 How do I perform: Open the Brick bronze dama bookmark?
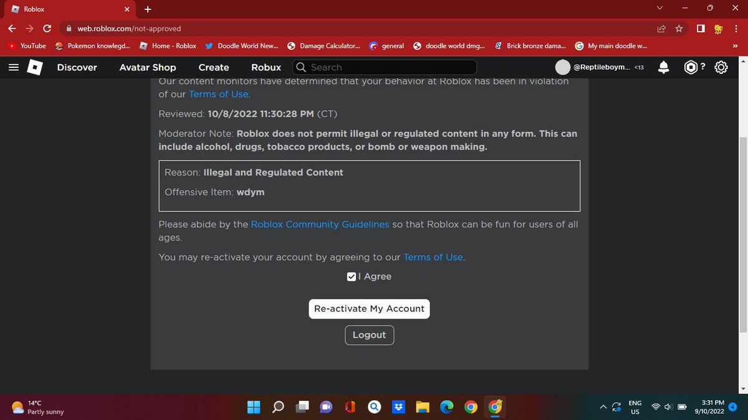pos(530,45)
